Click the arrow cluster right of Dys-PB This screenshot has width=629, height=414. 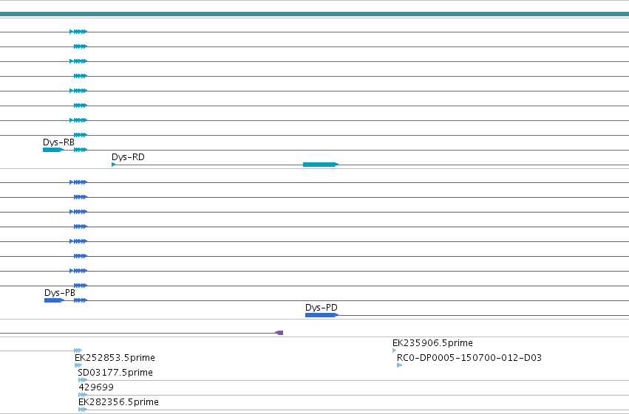click(x=81, y=300)
